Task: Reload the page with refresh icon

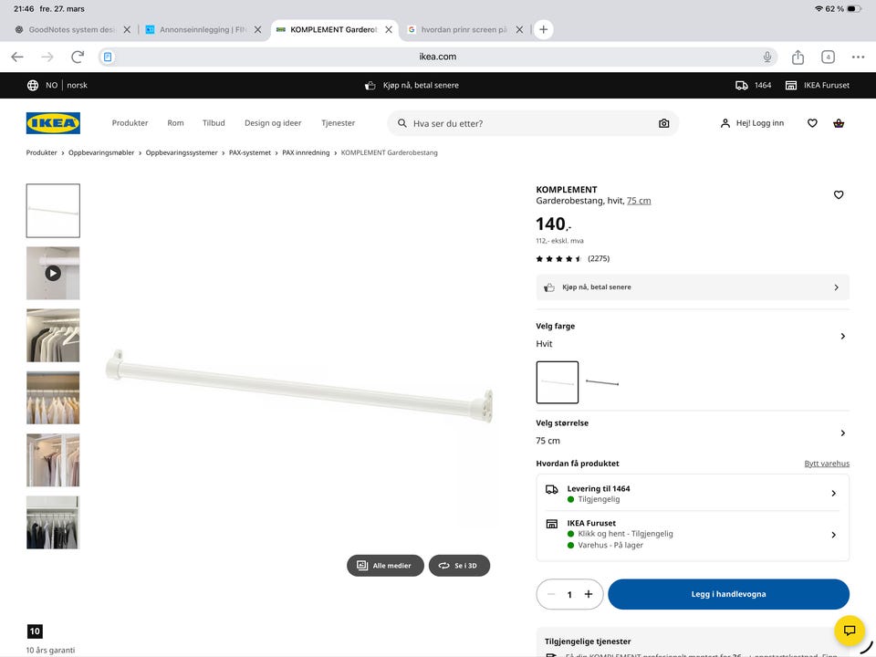Action: (x=77, y=57)
